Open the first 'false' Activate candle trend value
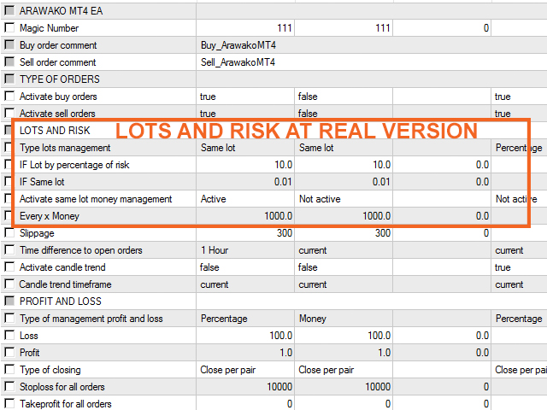Screen dimensions: 547x410 click(209, 267)
